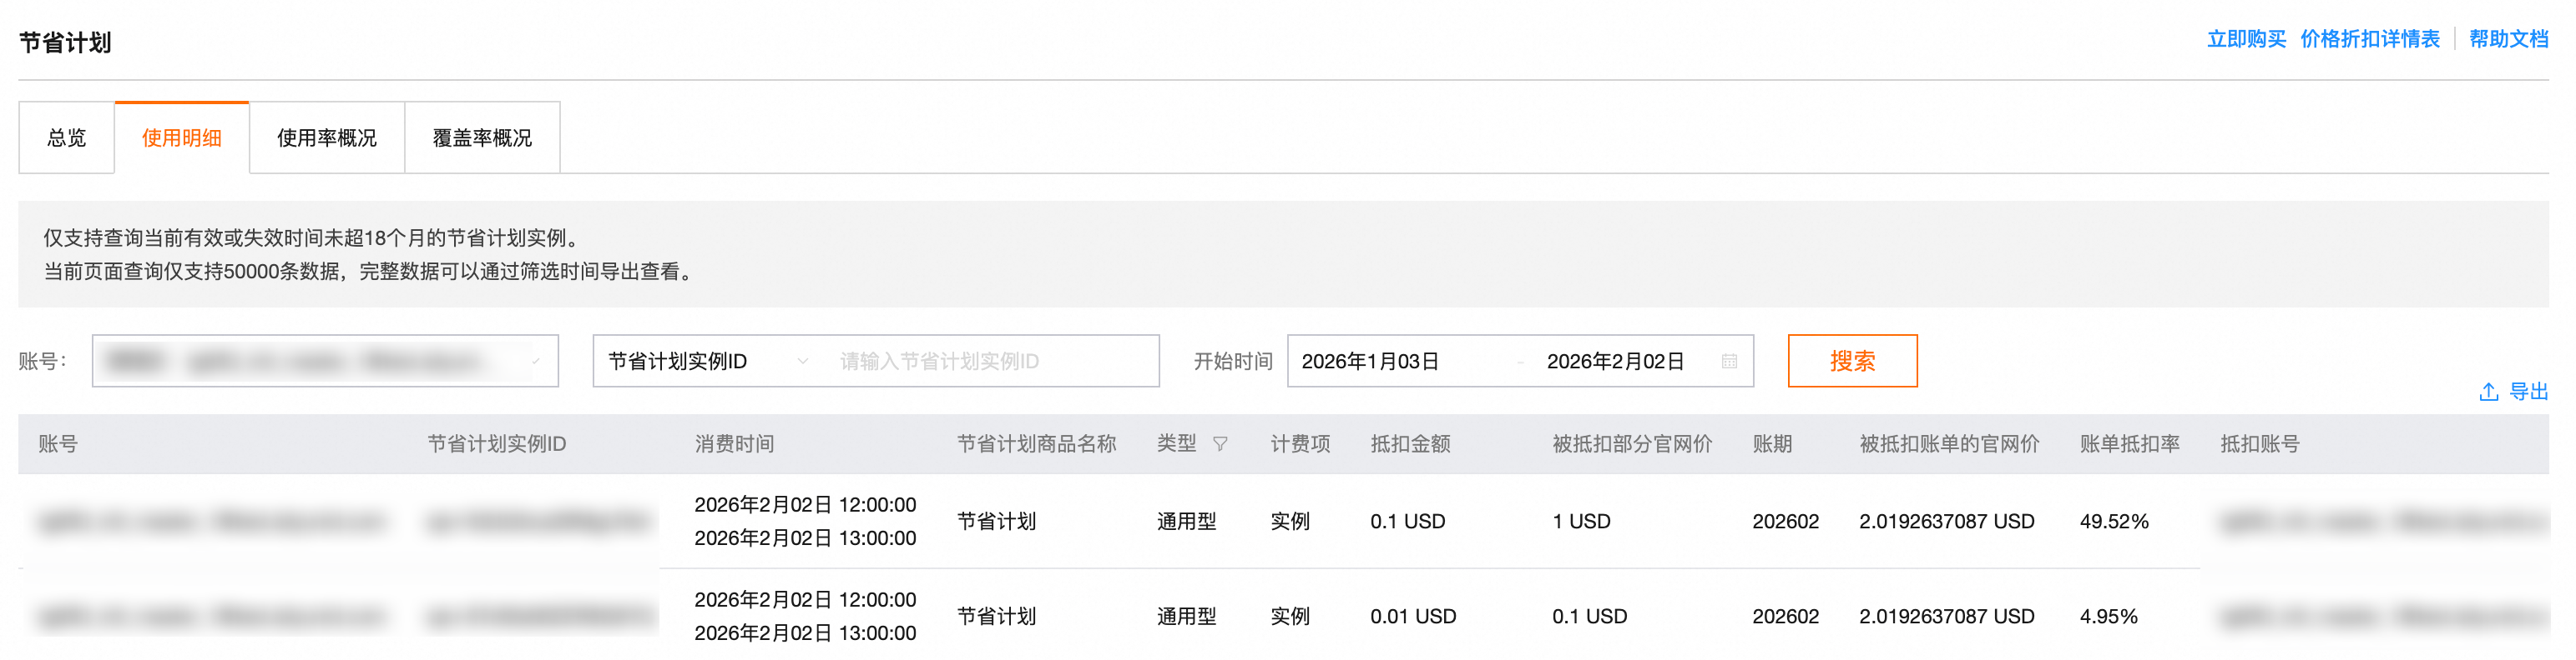This screenshot has width=2576, height=660.
Task: Click the 4.95% deduction rate cell
Action: (2109, 616)
